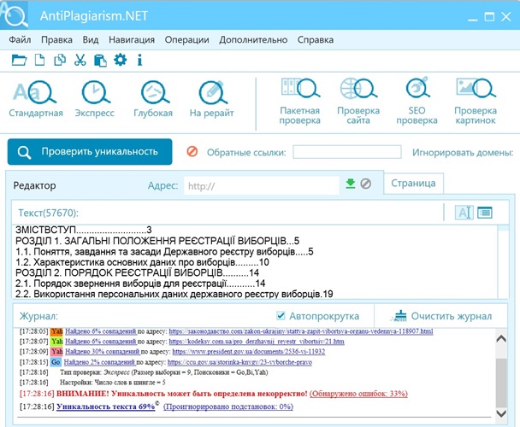Click Найдено 2% совпадений link
Image resolution: width=520 pixels, height=427 pixels.
pos(99,362)
